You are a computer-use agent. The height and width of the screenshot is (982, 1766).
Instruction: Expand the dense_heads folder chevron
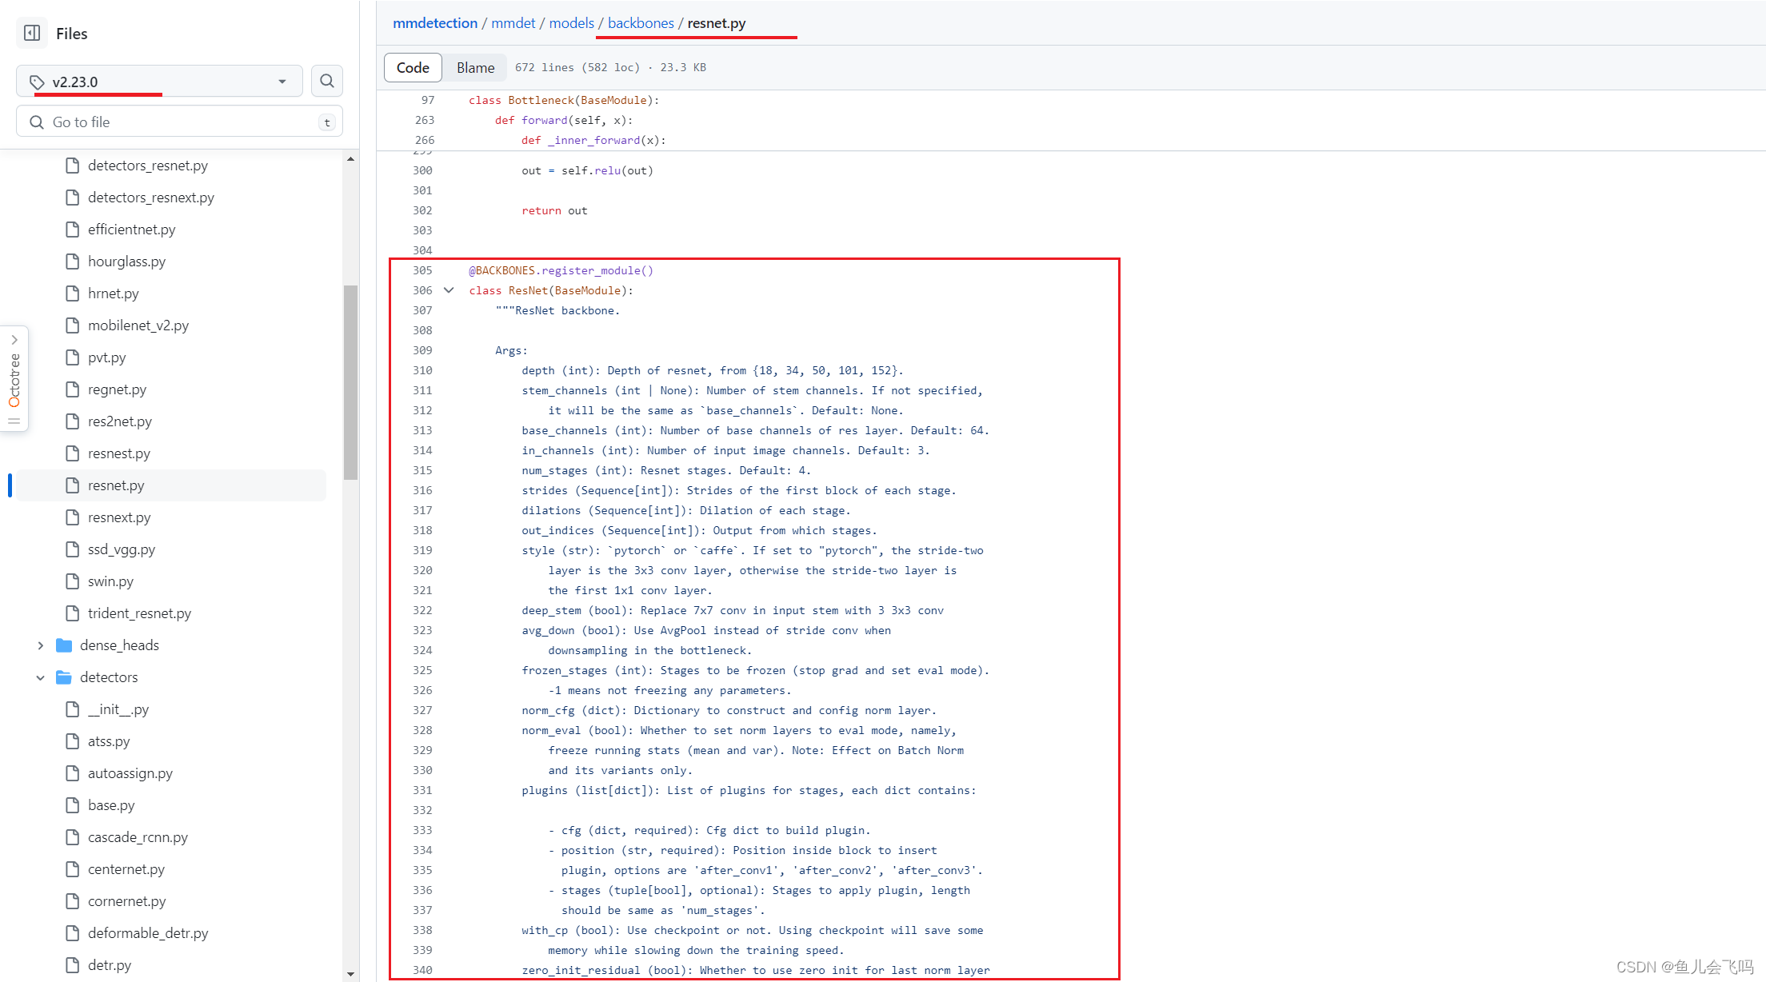40,645
